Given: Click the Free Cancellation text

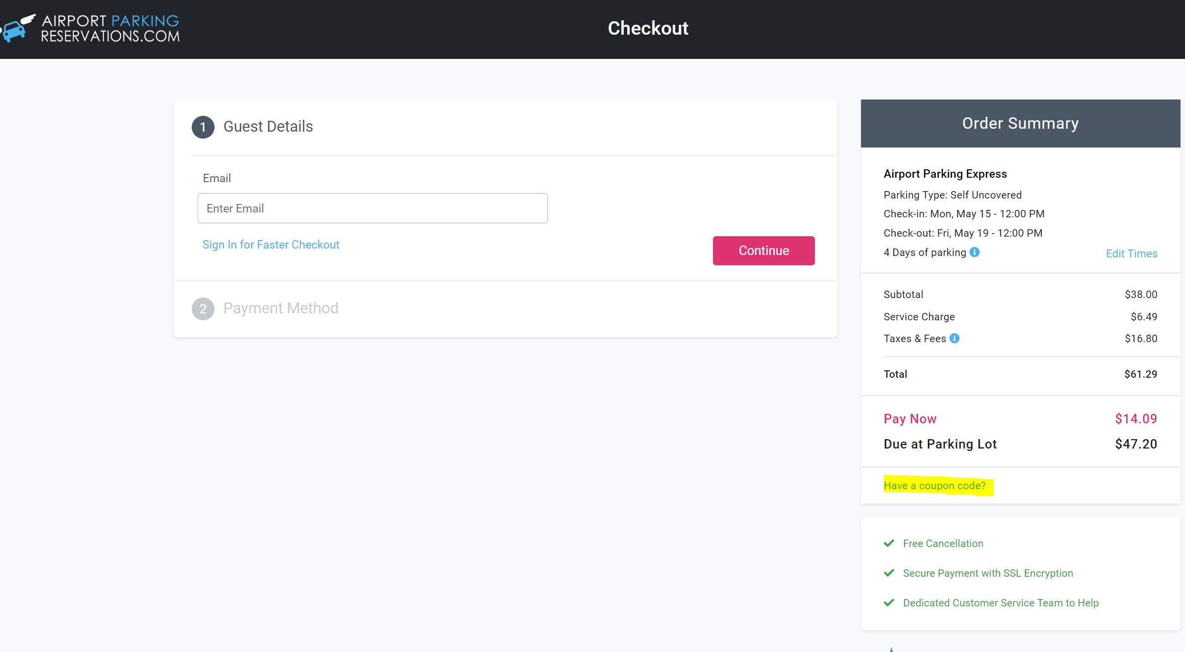Looking at the screenshot, I should point(943,544).
